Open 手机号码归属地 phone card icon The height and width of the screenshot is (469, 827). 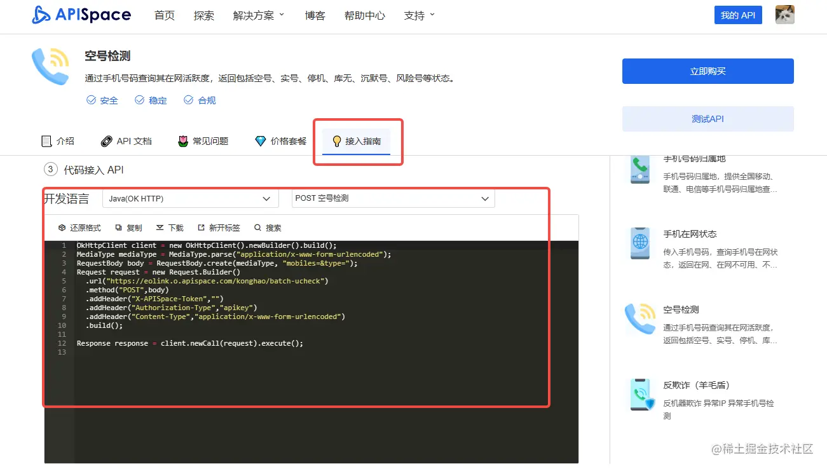click(x=640, y=168)
